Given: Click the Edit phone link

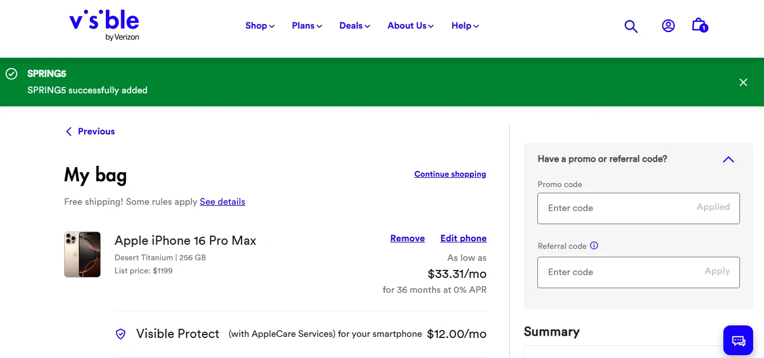Looking at the screenshot, I should click(x=464, y=238).
